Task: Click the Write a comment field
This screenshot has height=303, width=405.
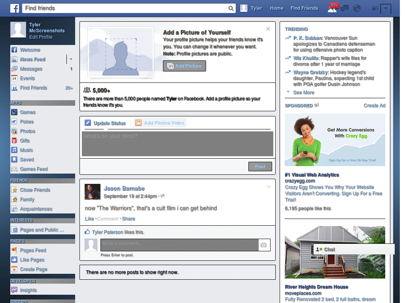Action: point(180,245)
